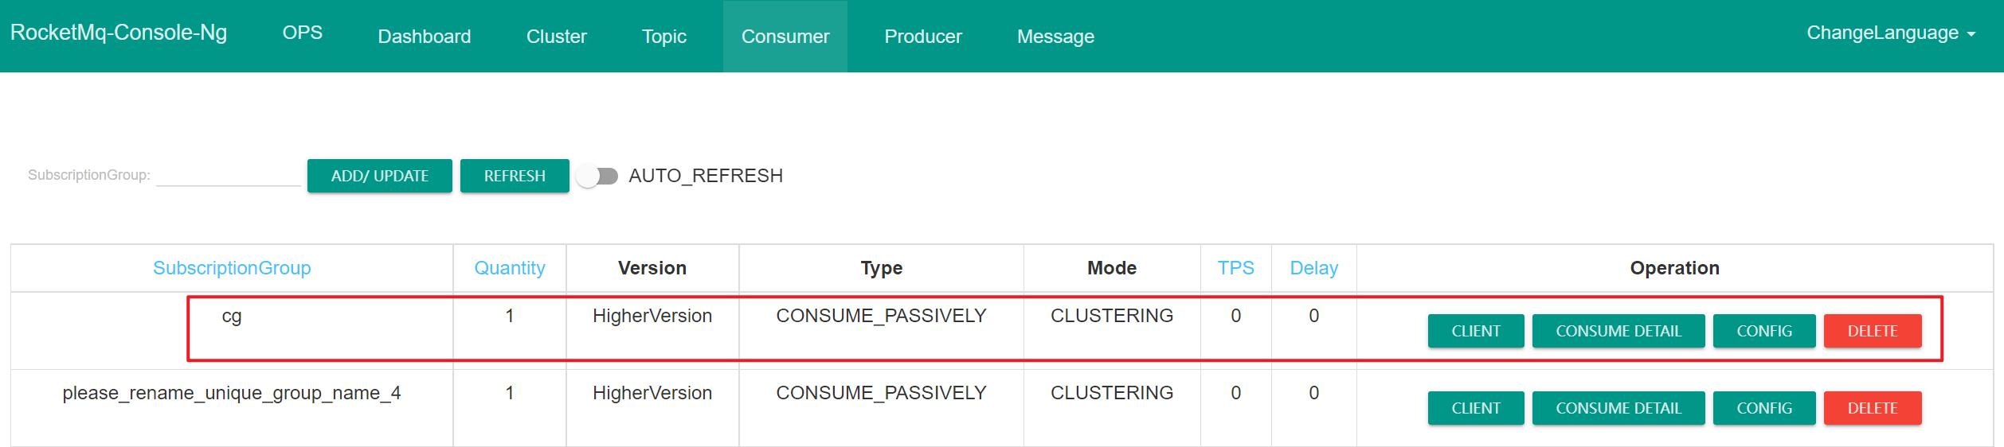Image resolution: width=2004 pixels, height=447 pixels.
Task: Sort by the SubscriptionGroup column header
Action: (x=232, y=268)
